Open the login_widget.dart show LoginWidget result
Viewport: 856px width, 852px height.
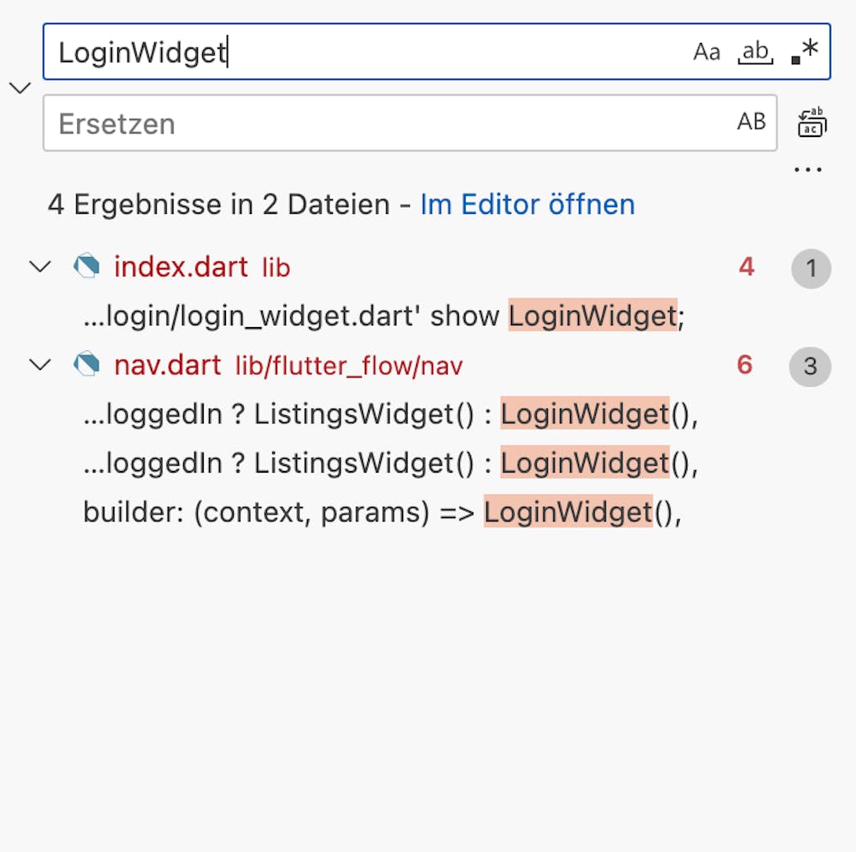pos(383,316)
